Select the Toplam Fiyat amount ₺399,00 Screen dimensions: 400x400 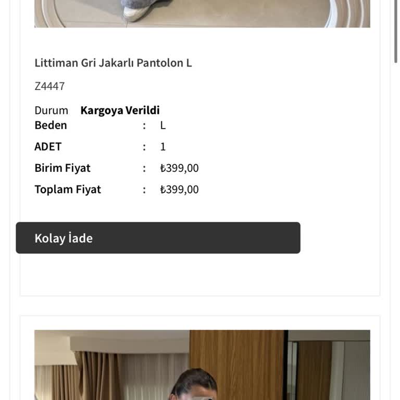[179, 190]
